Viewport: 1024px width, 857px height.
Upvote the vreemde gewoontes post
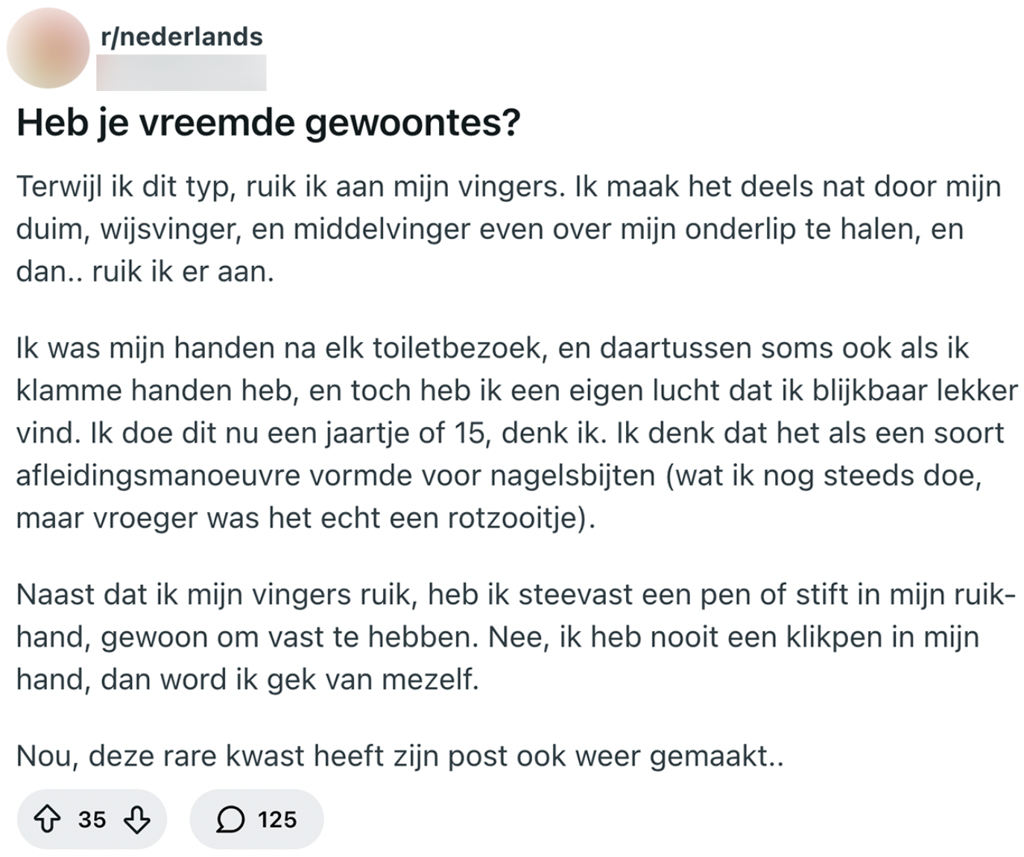[x=48, y=820]
